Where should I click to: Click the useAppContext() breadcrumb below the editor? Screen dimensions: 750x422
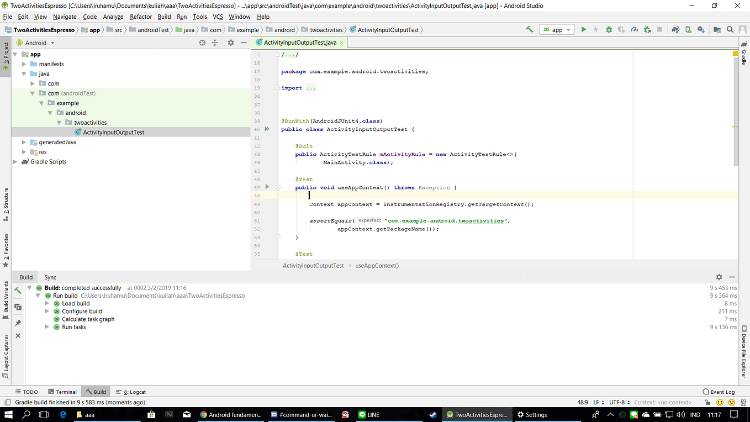[377, 266]
